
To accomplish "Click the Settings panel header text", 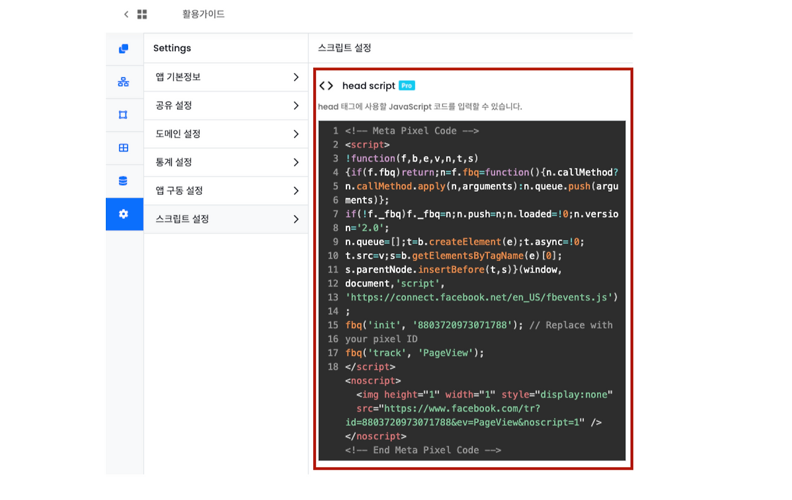I will click(x=171, y=48).
